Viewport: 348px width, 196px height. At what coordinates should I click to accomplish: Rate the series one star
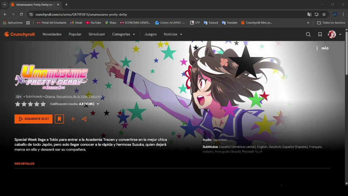pyautogui.click(x=18, y=104)
